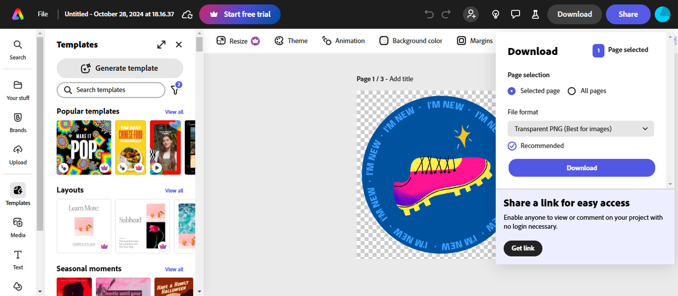The width and height of the screenshot is (678, 296).
Task: Invite collaborators with the add person icon
Action: click(471, 14)
